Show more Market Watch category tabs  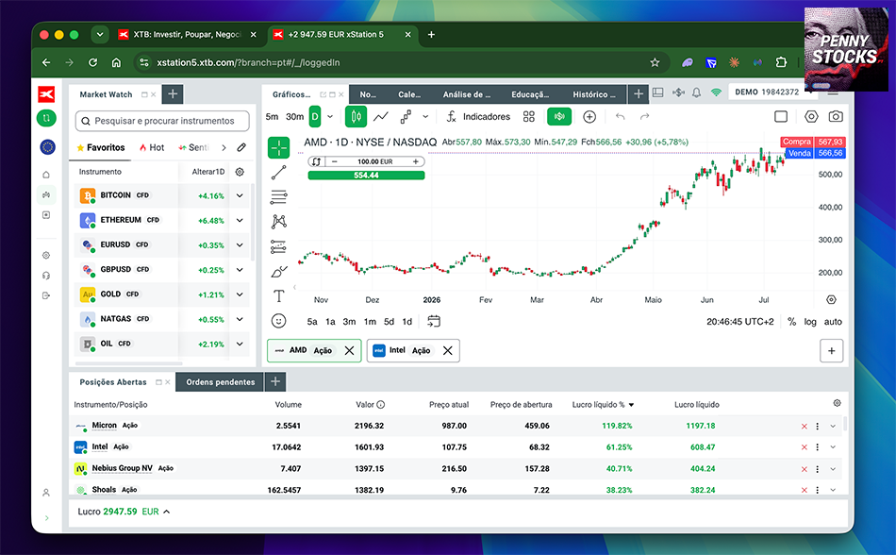[224, 147]
